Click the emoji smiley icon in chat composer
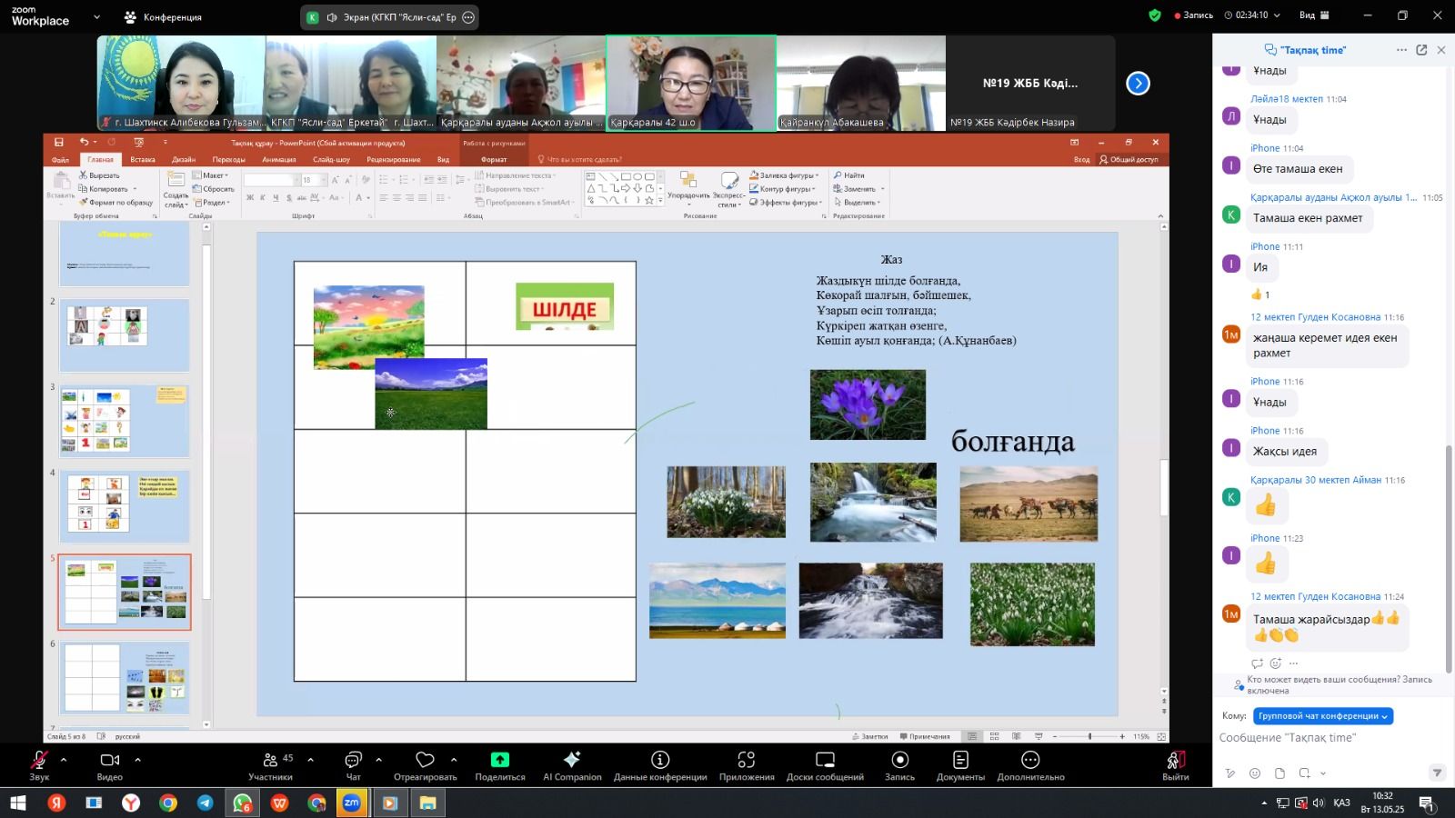The image size is (1455, 818). click(x=1255, y=773)
